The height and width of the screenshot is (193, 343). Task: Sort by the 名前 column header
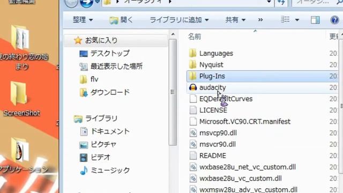(x=195, y=36)
